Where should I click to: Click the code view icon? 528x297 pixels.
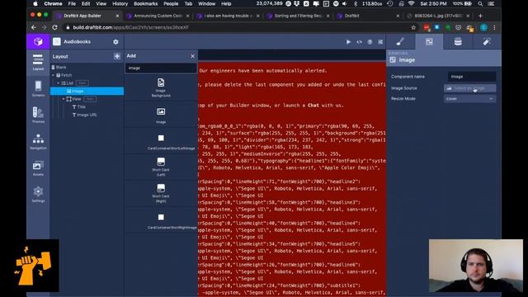coord(360,42)
